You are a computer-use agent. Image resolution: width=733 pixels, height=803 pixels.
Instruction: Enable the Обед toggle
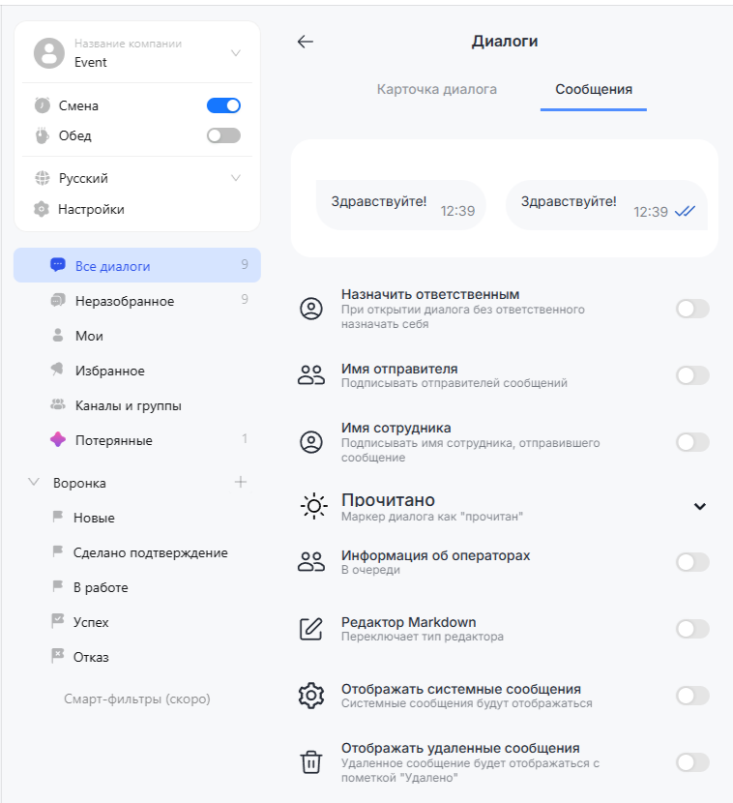coord(223,135)
